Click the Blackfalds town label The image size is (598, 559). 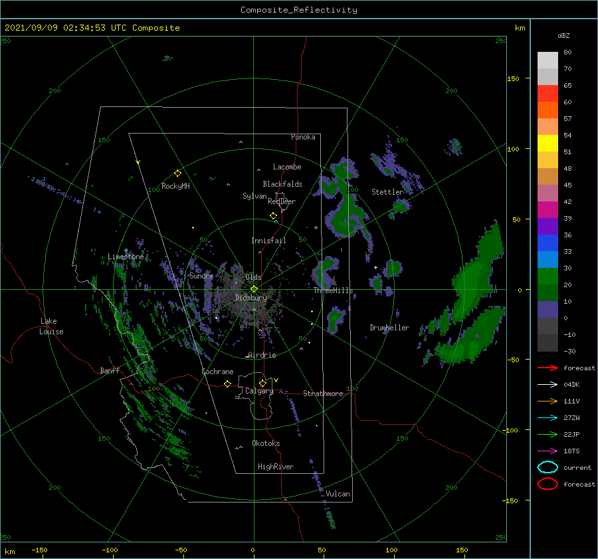click(x=282, y=184)
